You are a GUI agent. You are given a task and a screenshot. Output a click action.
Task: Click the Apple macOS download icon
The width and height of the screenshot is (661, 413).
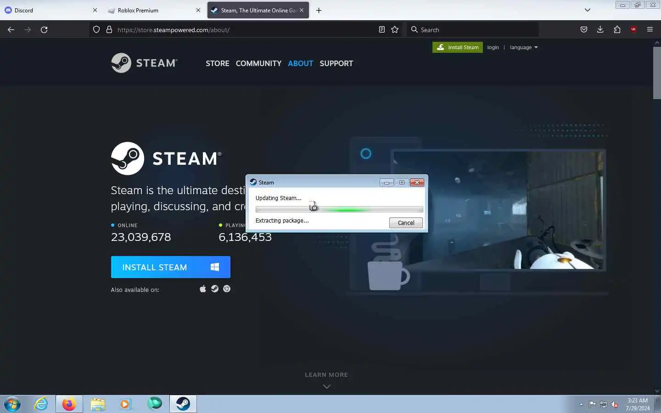pos(203,289)
